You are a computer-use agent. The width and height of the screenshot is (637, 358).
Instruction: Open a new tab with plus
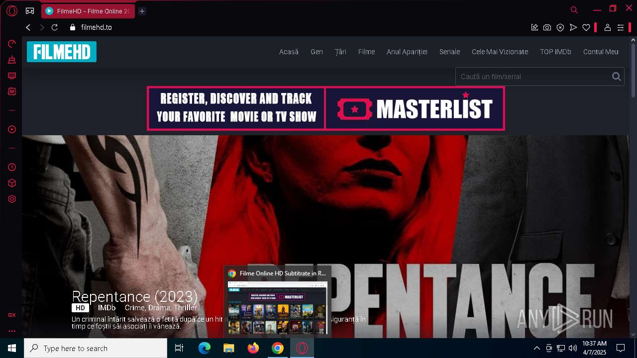142,11
